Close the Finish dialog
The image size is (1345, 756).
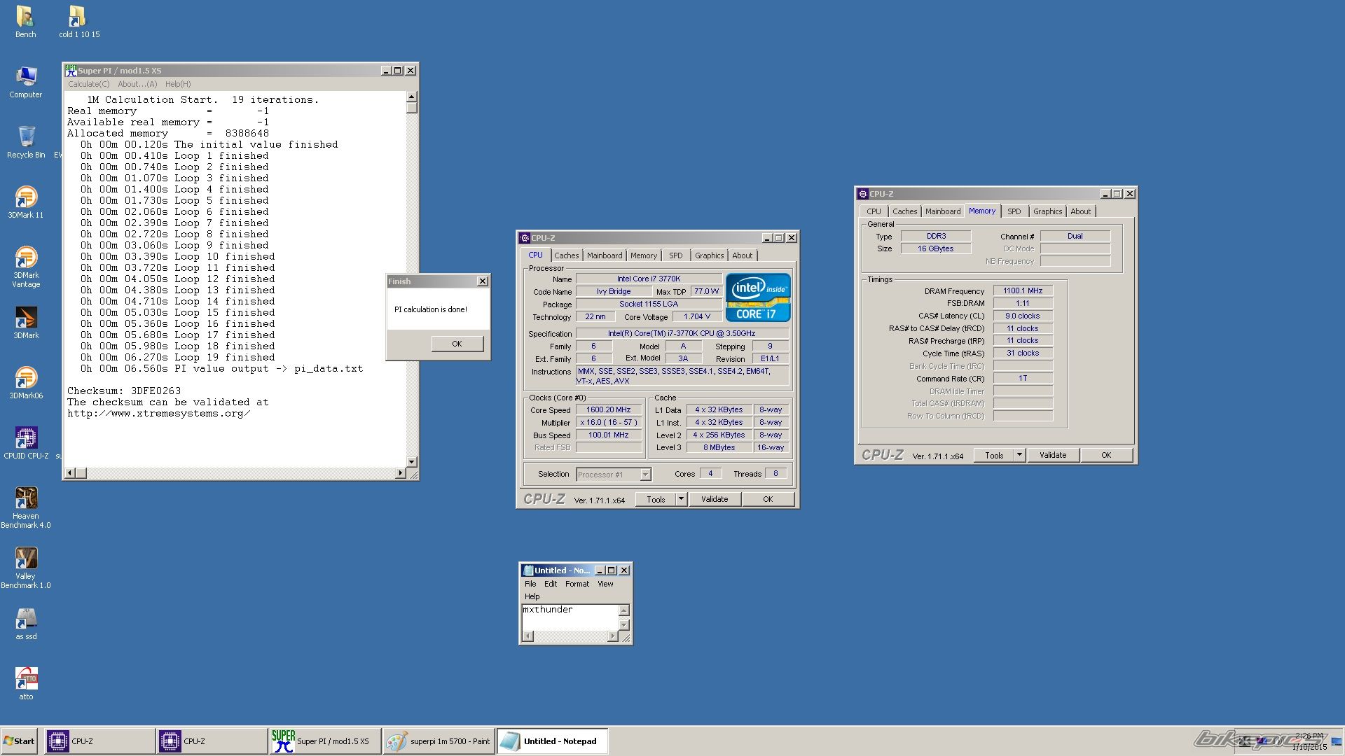(x=483, y=281)
